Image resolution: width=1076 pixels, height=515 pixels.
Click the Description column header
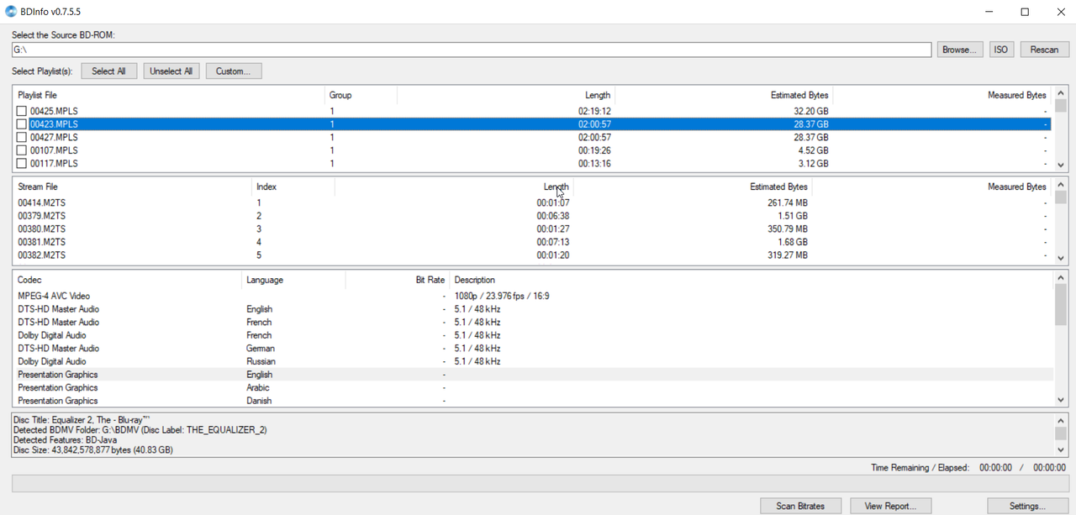[x=751, y=280]
